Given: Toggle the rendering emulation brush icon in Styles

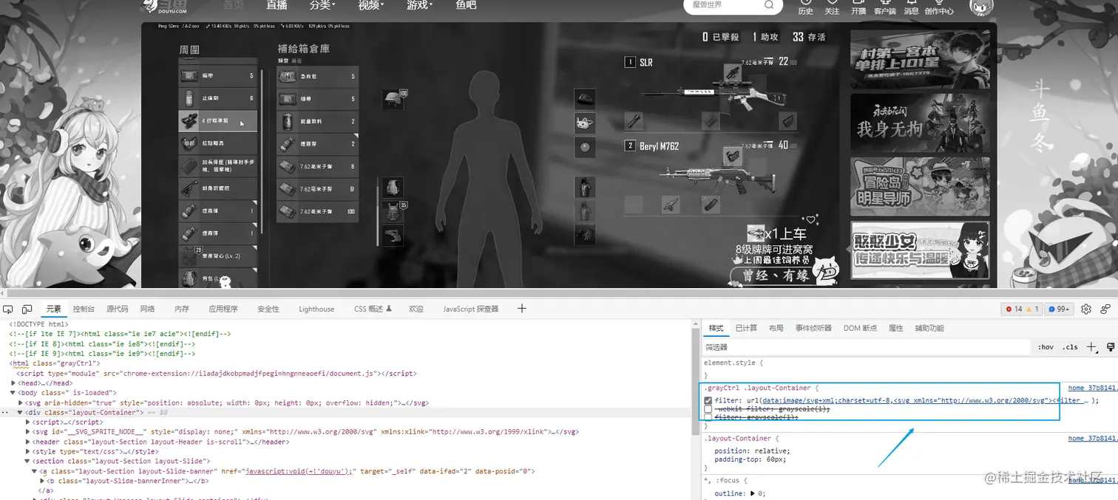Looking at the screenshot, I should (x=1111, y=347).
